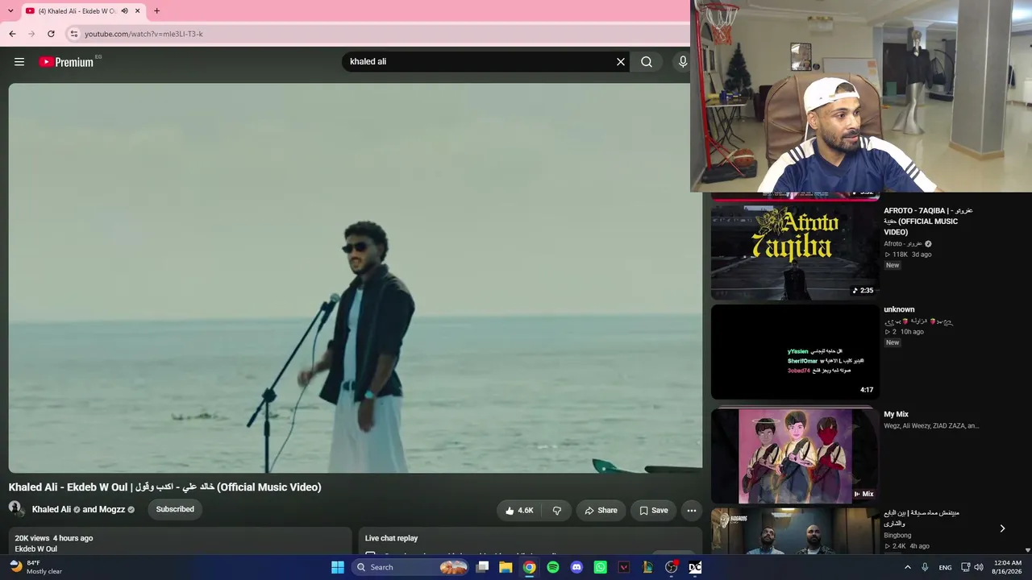
Task: Switch to Chrome in the taskbar
Action: point(529,567)
